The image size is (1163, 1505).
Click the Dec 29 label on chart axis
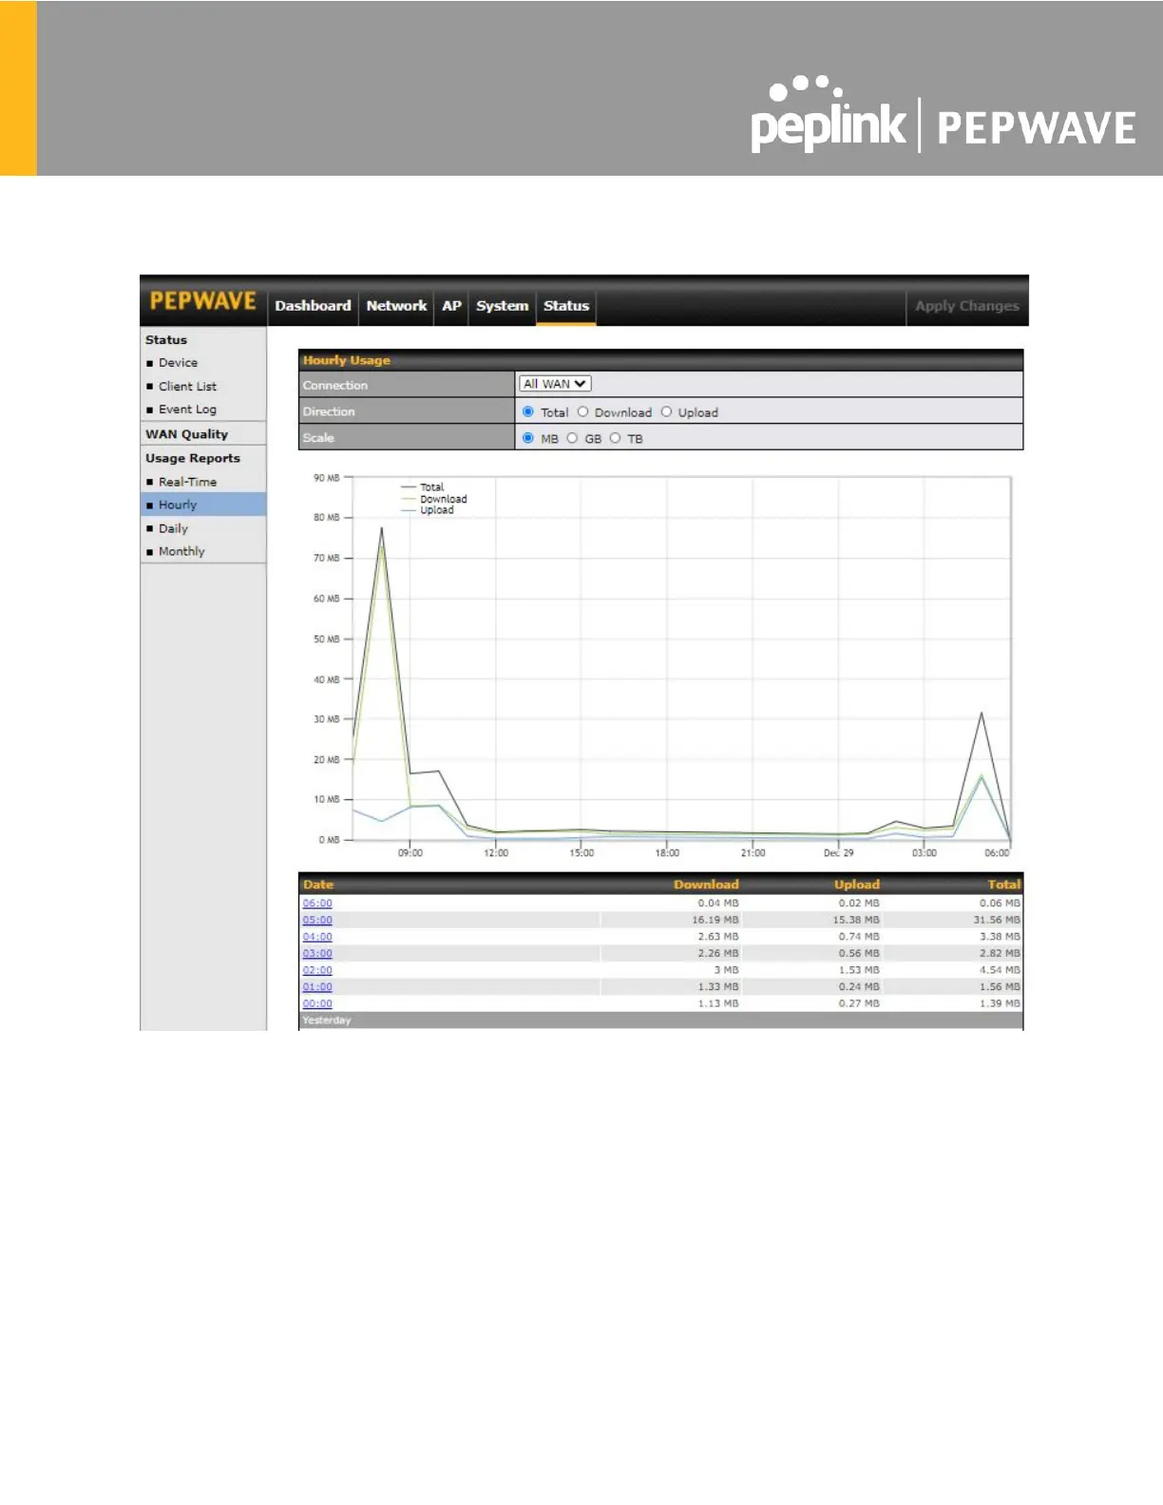(838, 853)
